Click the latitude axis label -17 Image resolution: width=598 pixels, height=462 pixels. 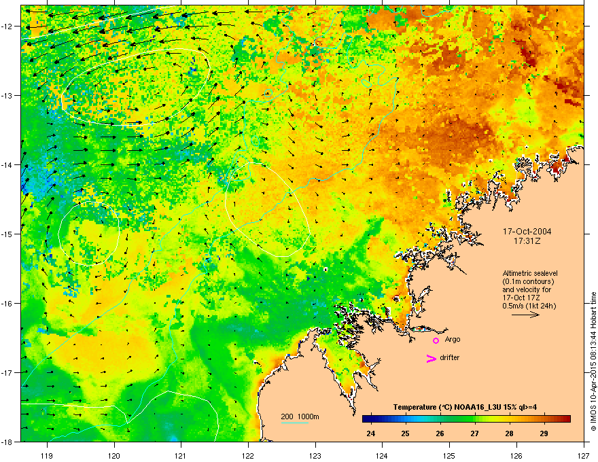pyautogui.click(x=7, y=372)
